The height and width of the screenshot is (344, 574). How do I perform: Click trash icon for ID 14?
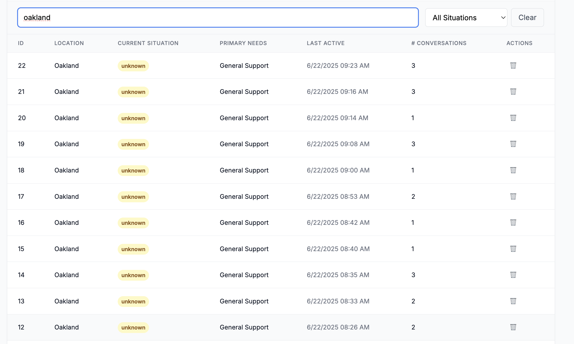(x=513, y=275)
